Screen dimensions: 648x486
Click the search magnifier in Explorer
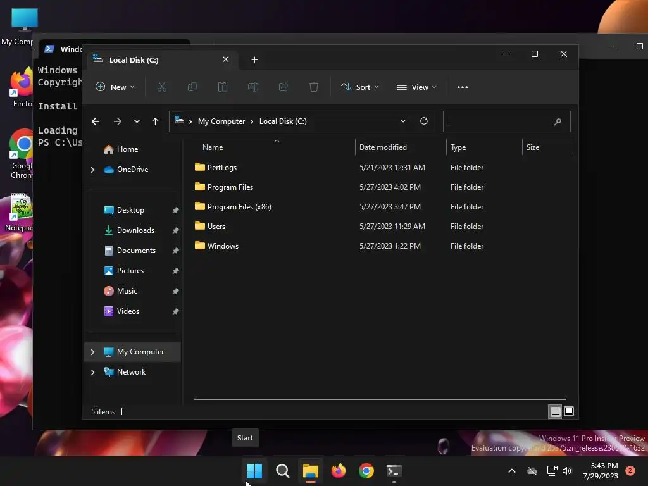click(558, 121)
